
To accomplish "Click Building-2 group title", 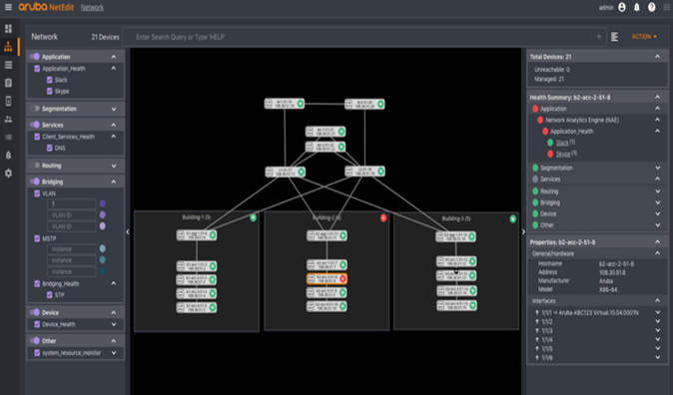I will coord(327,217).
